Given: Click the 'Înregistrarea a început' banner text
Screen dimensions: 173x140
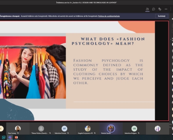Looking at the screenshot, I should [10, 16].
